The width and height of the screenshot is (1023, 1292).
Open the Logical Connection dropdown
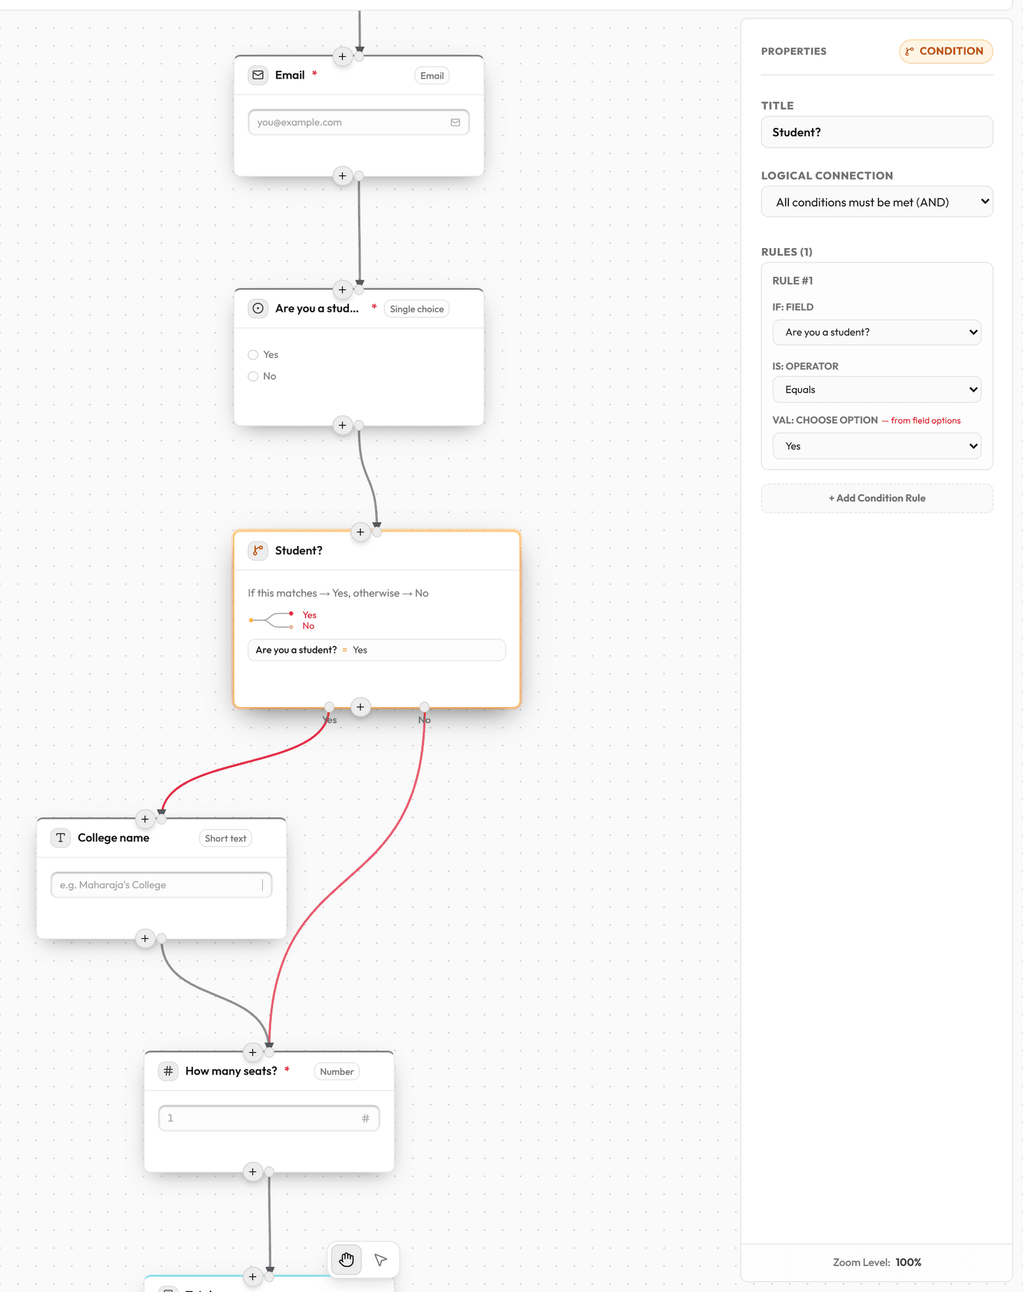(x=877, y=202)
